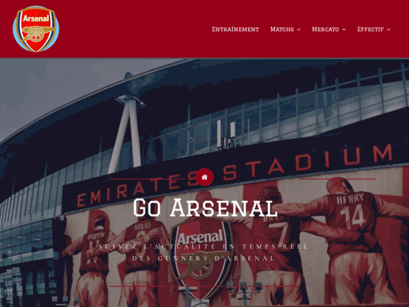Open the Matchs menu item
This screenshot has width=409, height=307.
click(282, 30)
